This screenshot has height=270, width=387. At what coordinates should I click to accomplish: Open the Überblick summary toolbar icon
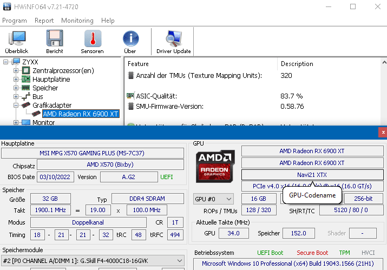[x=17, y=38]
